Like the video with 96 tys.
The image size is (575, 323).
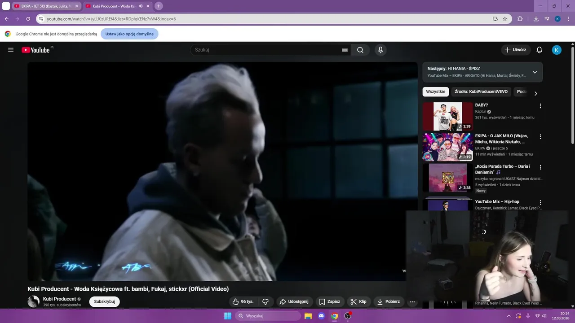(x=243, y=301)
